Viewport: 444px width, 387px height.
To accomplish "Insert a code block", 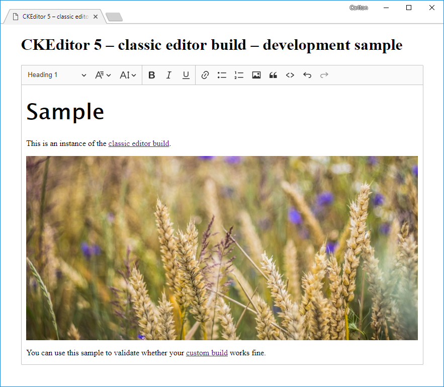I will click(290, 74).
